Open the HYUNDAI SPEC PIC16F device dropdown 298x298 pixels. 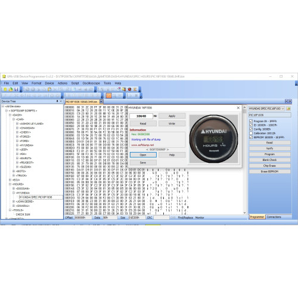[266, 108]
